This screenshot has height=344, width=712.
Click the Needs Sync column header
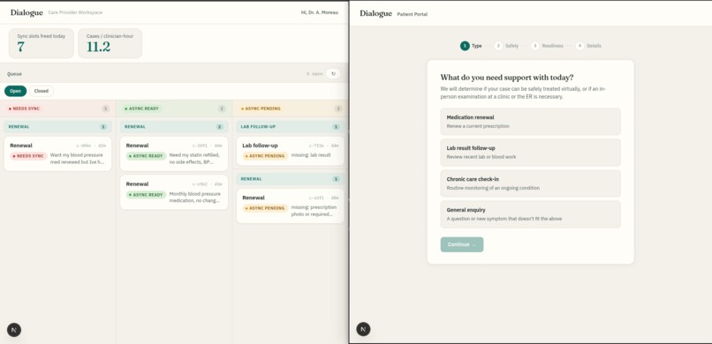pos(57,108)
